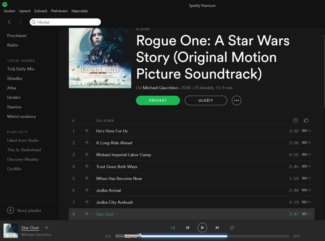Click the Hledat search field
The image size is (325, 241).
tap(65, 22)
